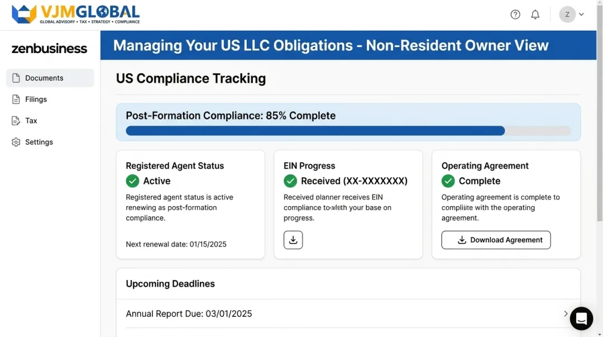This screenshot has width=603, height=337.
Task: Click the Operating Agreement card title
Action: [485, 165]
